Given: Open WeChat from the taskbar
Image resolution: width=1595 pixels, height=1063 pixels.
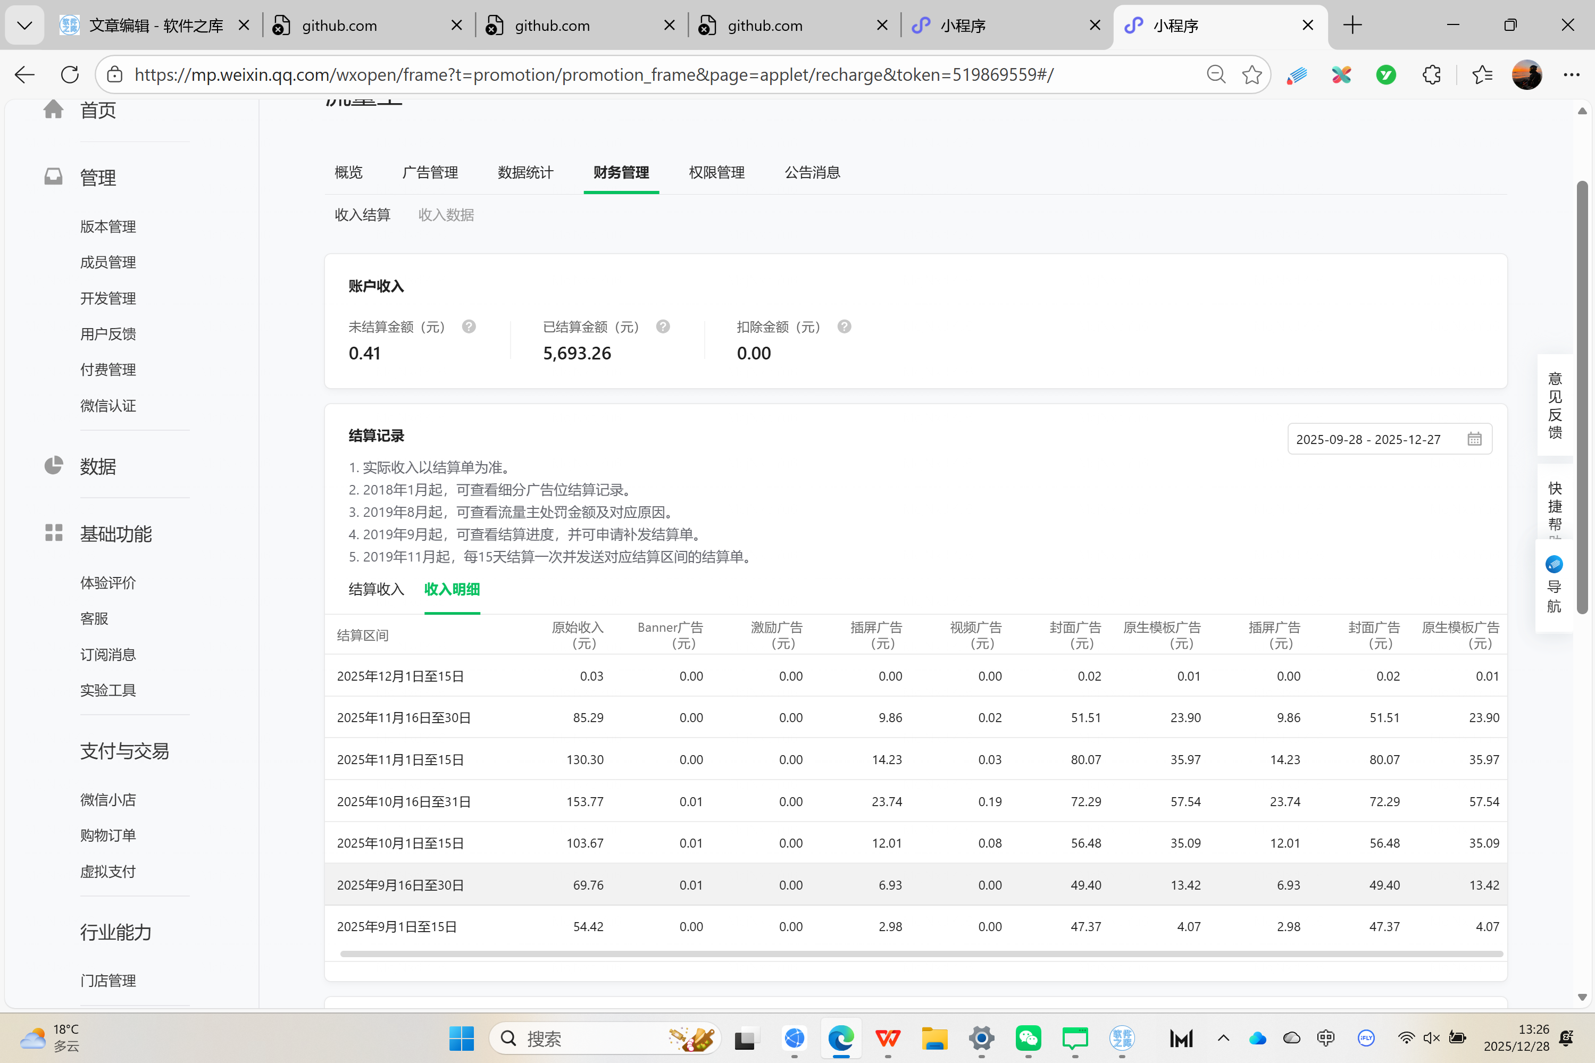Looking at the screenshot, I should click(1028, 1038).
